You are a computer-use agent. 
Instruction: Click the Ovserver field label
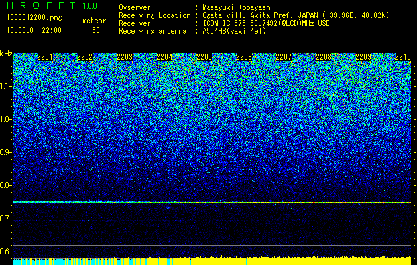135,7
